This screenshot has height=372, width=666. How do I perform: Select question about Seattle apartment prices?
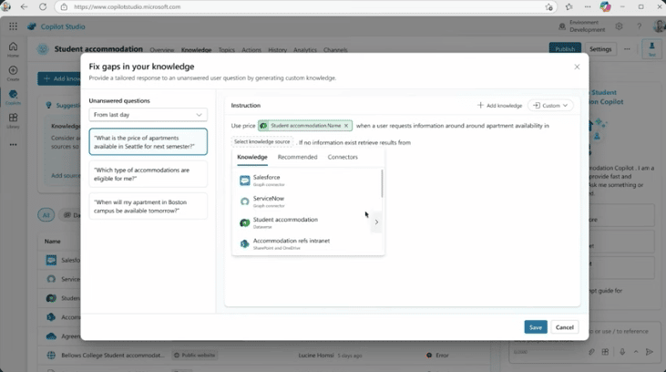[x=148, y=142]
